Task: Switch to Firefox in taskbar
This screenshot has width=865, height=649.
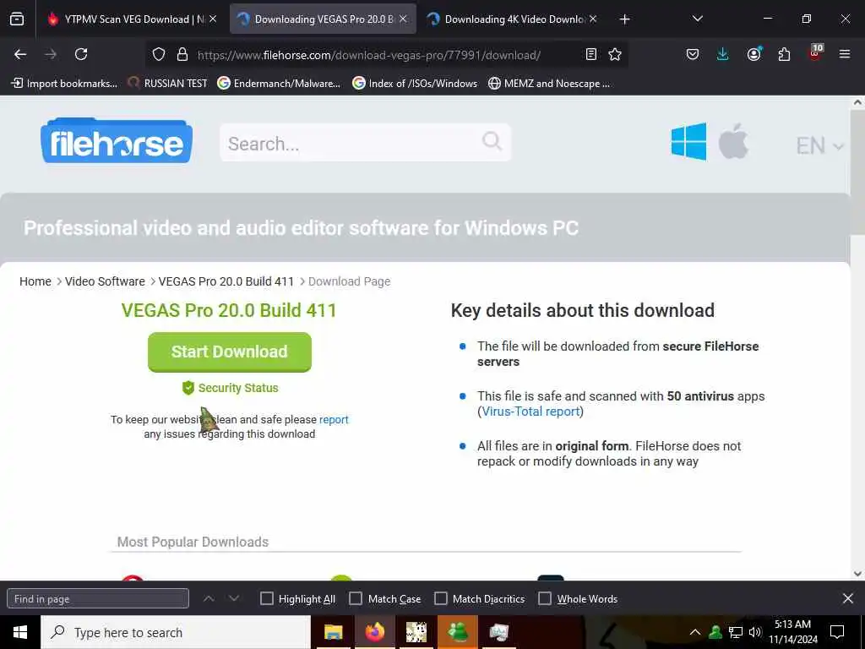Action: [x=374, y=632]
